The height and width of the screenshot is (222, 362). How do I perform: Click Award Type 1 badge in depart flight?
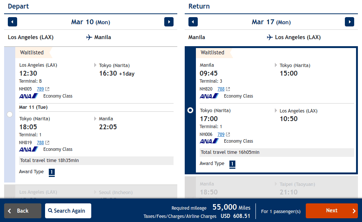(52, 172)
